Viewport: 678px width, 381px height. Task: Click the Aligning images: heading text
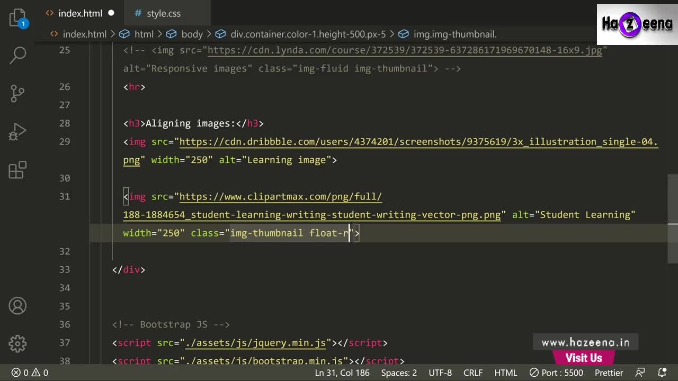click(190, 123)
